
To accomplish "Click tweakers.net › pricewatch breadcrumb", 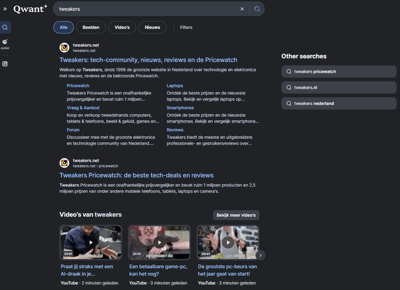I will (x=96, y=166).
